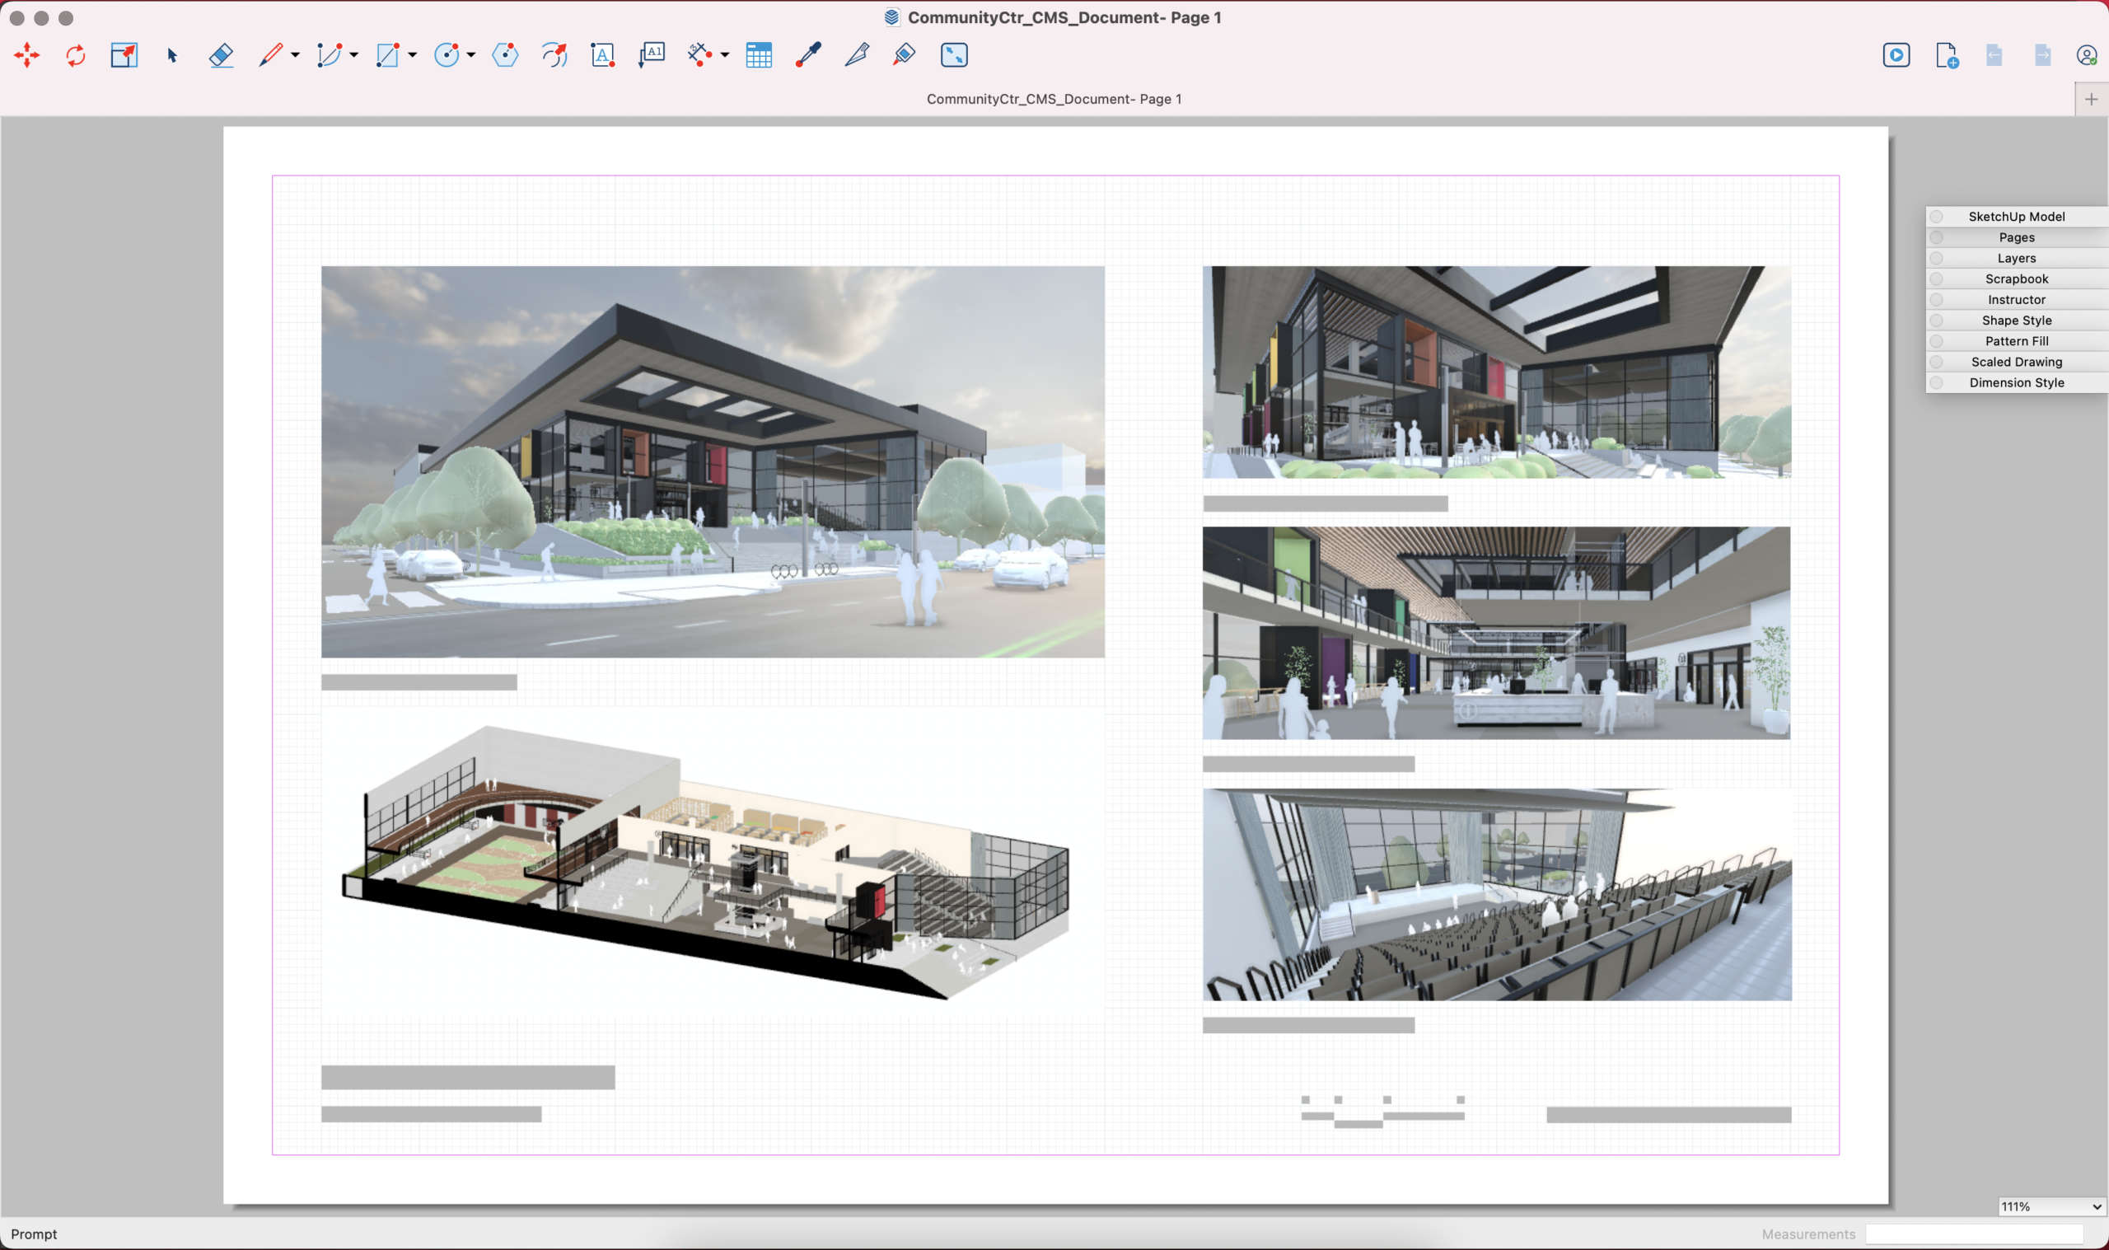
Task: Select the Style eyedropper tool
Action: tap(808, 55)
